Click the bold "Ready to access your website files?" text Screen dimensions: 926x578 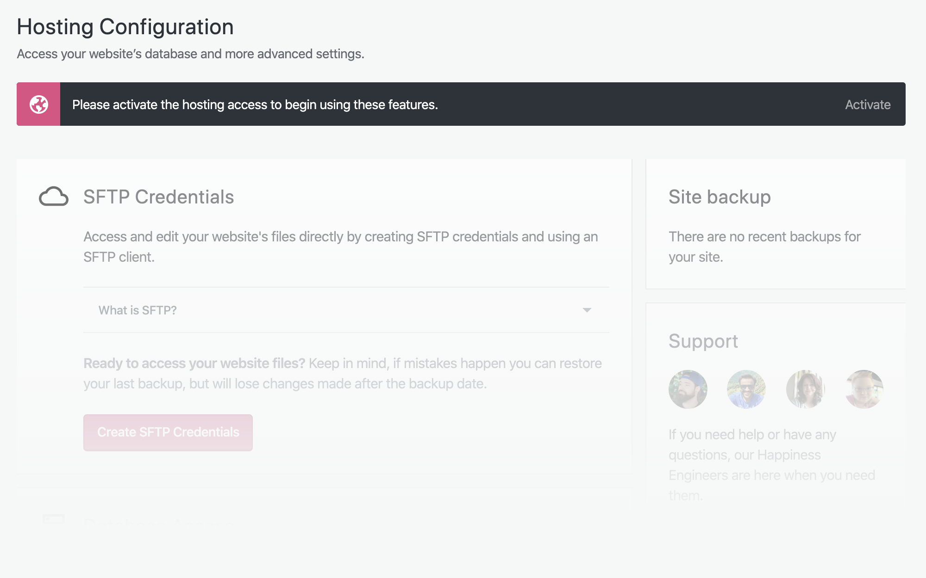click(x=194, y=363)
